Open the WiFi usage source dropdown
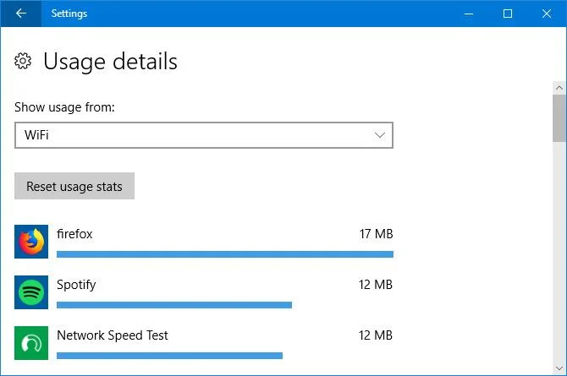Image resolution: width=567 pixels, height=376 pixels. (204, 135)
